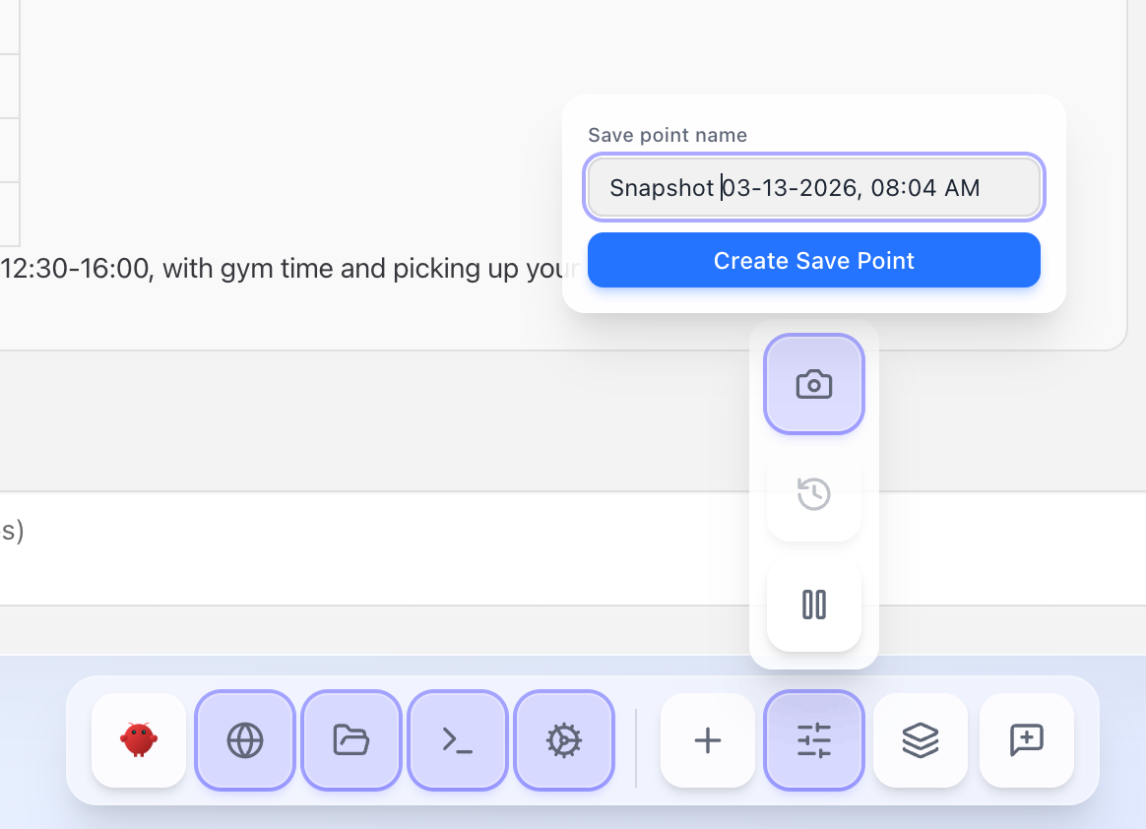Open the file explorer folder icon
Image resolution: width=1146 pixels, height=829 pixels.
tap(350, 741)
